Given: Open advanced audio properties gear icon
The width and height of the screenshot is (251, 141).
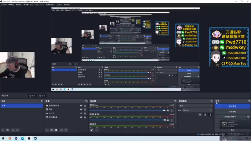Looking at the screenshot, I should coord(91,130).
